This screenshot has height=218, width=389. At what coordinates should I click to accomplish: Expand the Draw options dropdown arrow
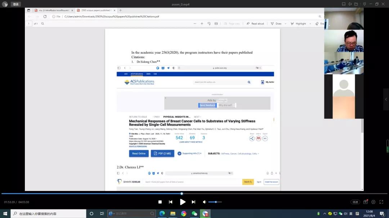286,23
